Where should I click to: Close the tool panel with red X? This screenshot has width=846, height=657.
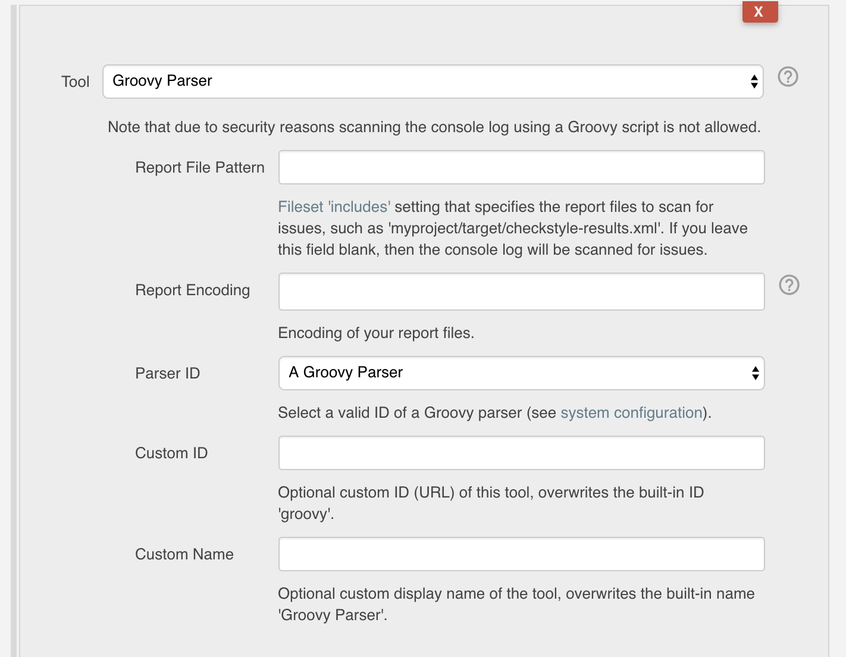[x=759, y=11]
